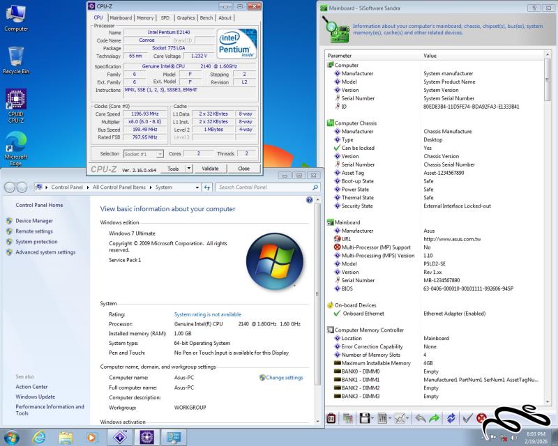The width and height of the screenshot is (558, 446).
Task: Open the Tools dropdown arrow in CPU-Z
Action: [x=188, y=169]
